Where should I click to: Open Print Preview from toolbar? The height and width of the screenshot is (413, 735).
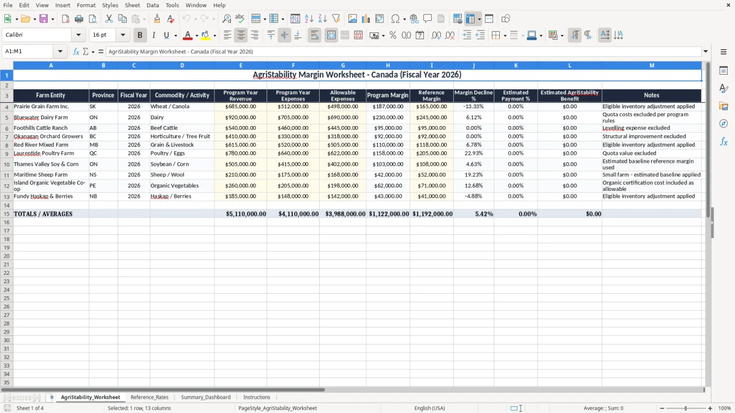click(92, 19)
